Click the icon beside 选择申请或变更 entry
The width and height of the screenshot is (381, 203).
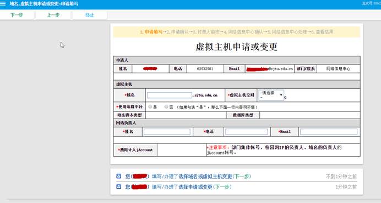pos(118,186)
